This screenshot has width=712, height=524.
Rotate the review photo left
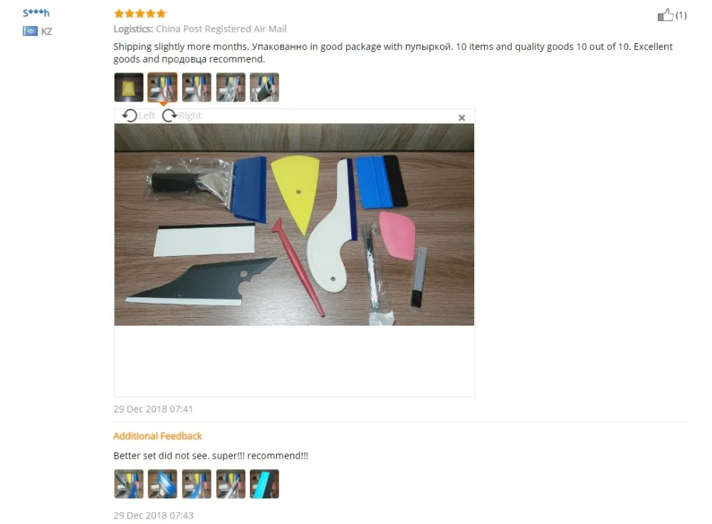coord(139,116)
